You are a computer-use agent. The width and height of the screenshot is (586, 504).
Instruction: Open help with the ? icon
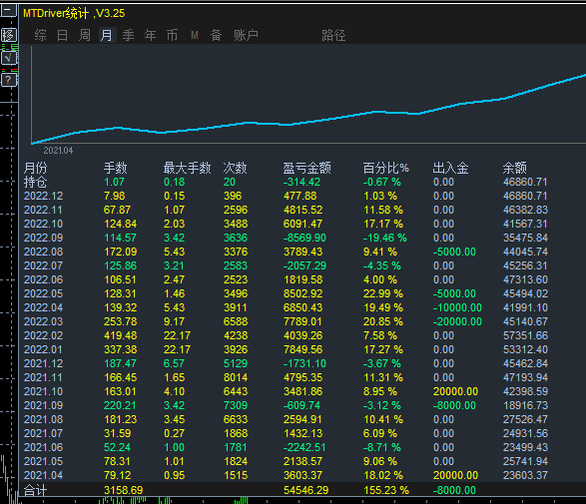[x=9, y=80]
